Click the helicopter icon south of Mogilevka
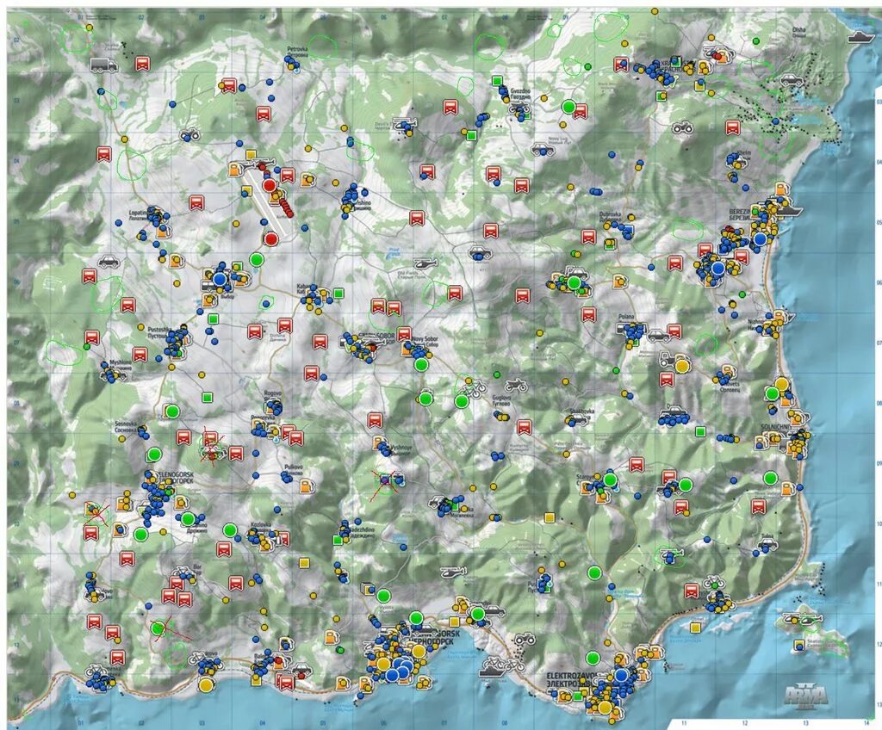This screenshot has width=882, height=730. pyautogui.click(x=453, y=572)
